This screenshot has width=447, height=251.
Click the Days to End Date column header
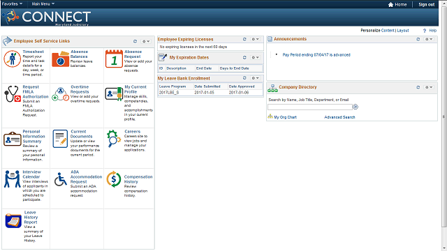pyautogui.click(x=235, y=68)
